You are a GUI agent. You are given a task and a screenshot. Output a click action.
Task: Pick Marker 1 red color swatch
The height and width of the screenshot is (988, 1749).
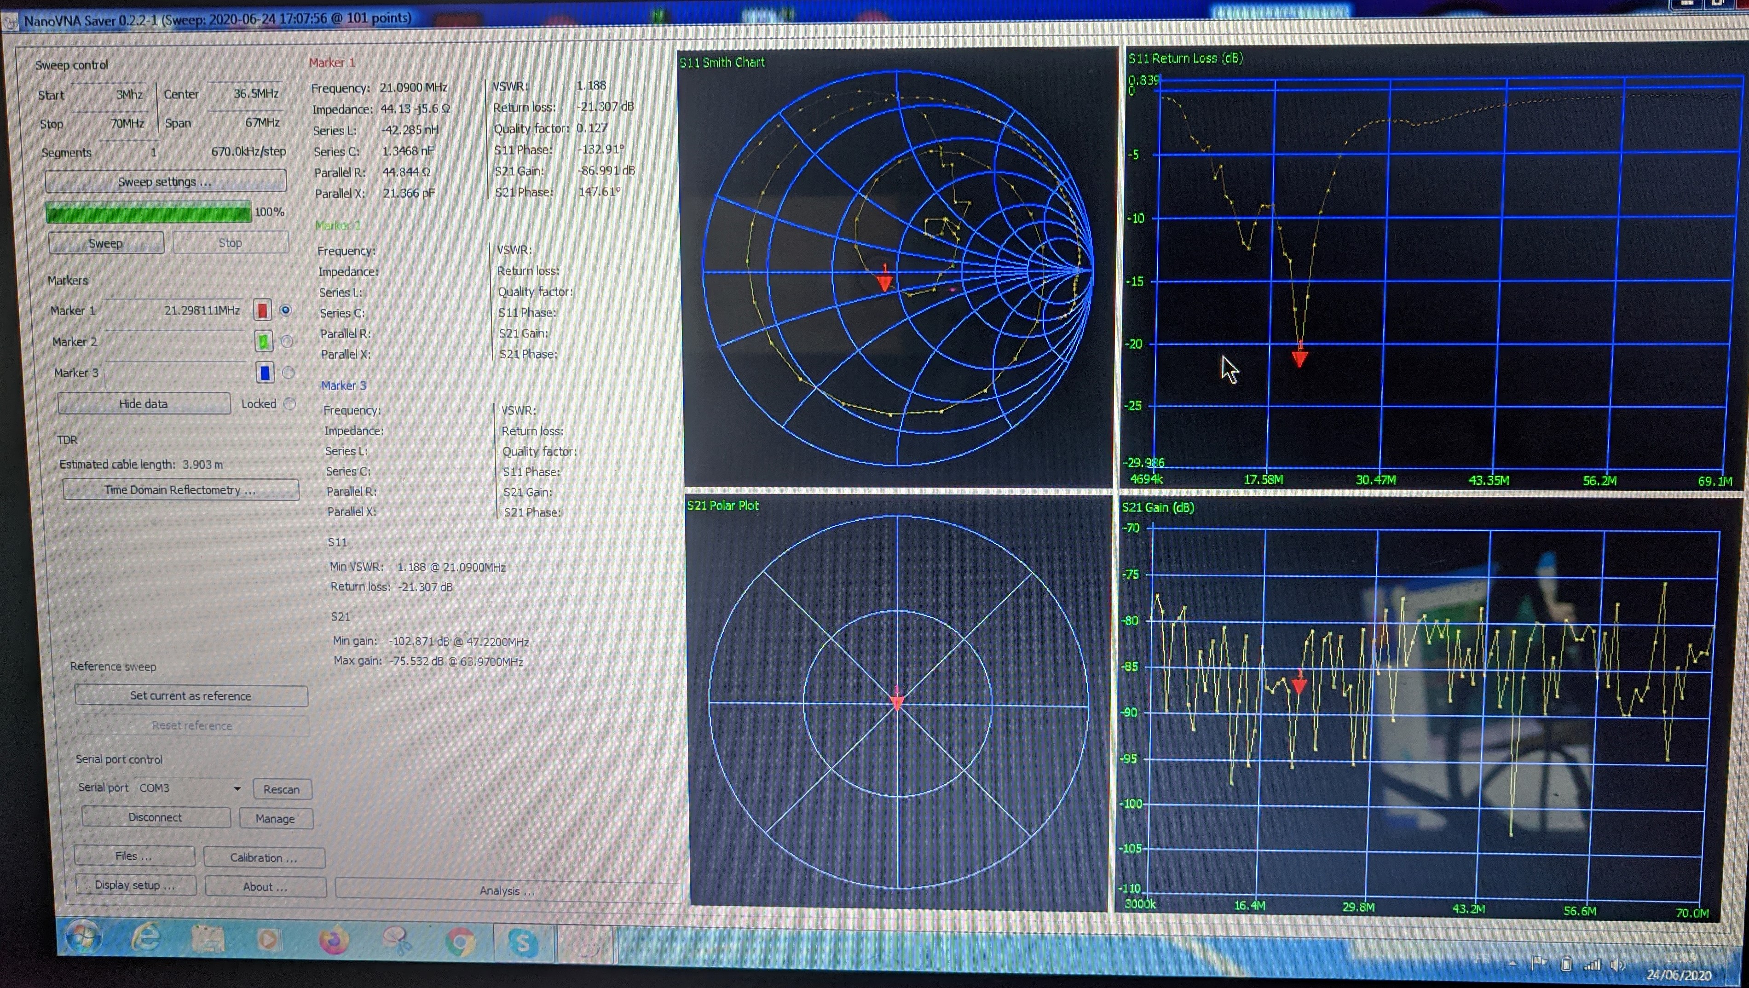tap(262, 310)
